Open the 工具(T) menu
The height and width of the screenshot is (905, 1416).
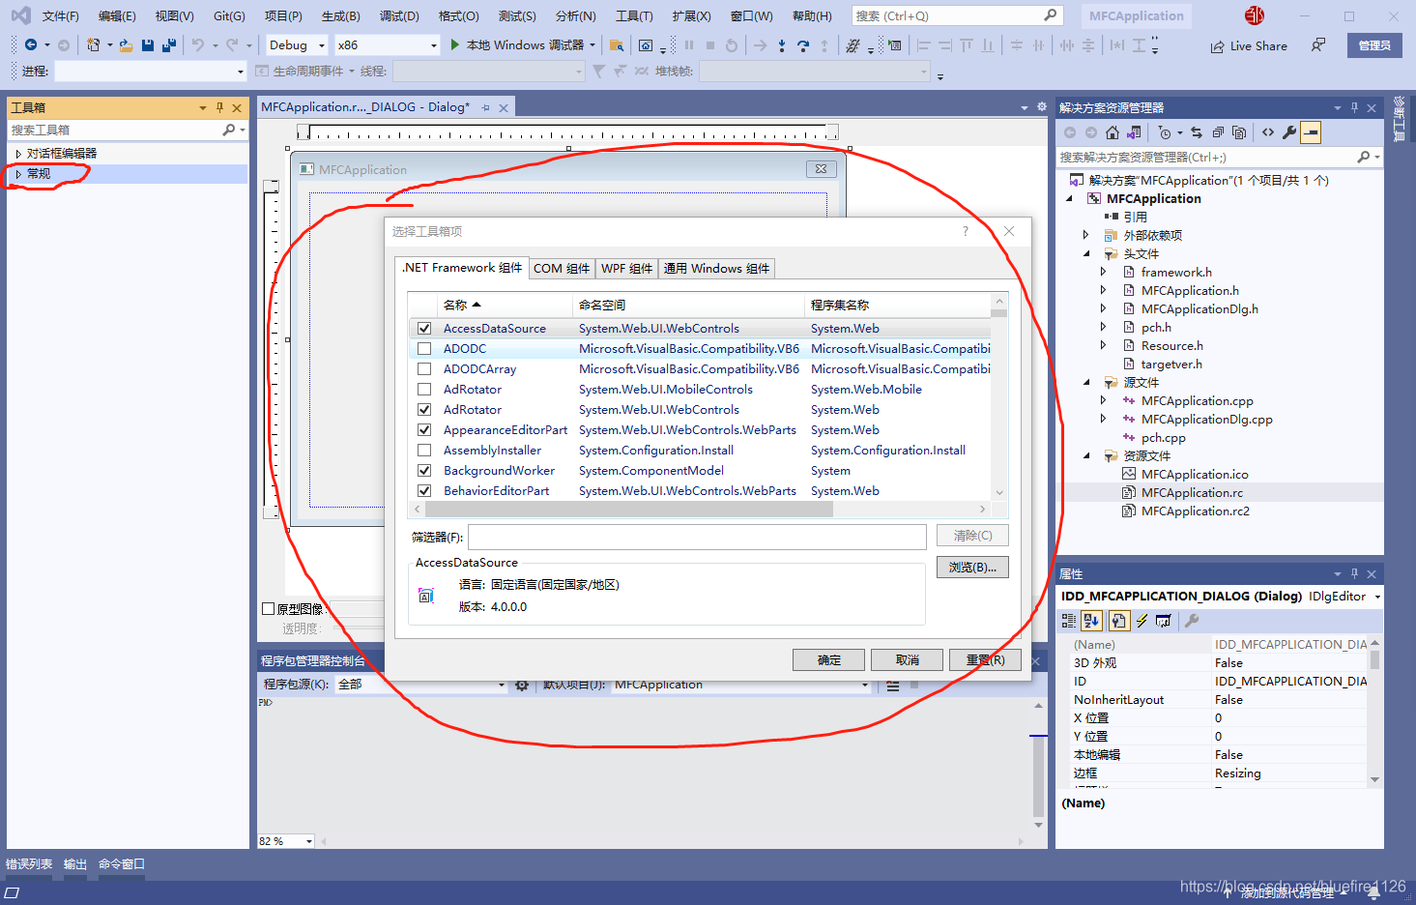tap(634, 16)
